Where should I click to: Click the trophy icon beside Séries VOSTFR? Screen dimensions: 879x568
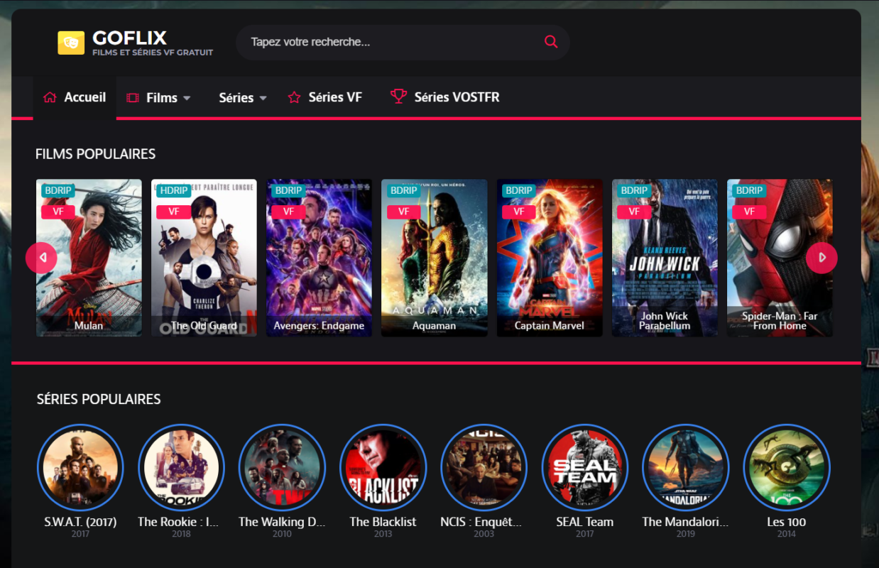pos(399,97)
